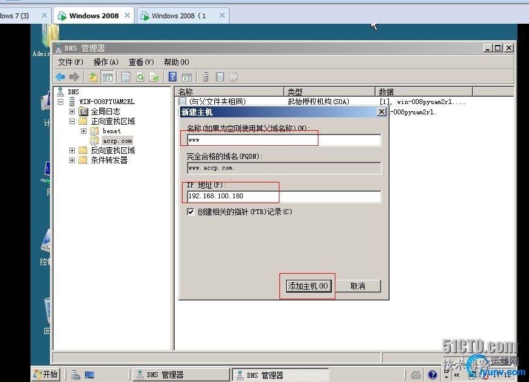The width and height of the screenshot is (529, 382).
Task: Select 反向查找区域 in the tree
Action: [113, 150]
